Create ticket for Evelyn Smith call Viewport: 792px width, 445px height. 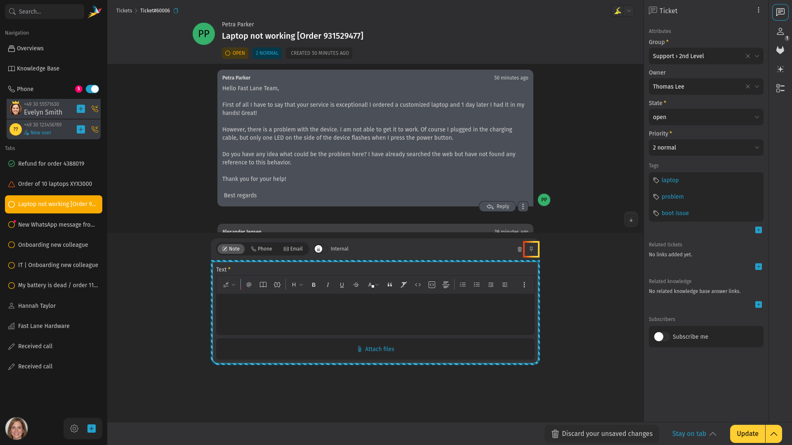(81, 109)
